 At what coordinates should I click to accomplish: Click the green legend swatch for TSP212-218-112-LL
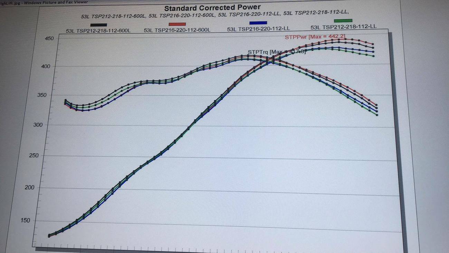pyautogui.click(x=343, y=21)
